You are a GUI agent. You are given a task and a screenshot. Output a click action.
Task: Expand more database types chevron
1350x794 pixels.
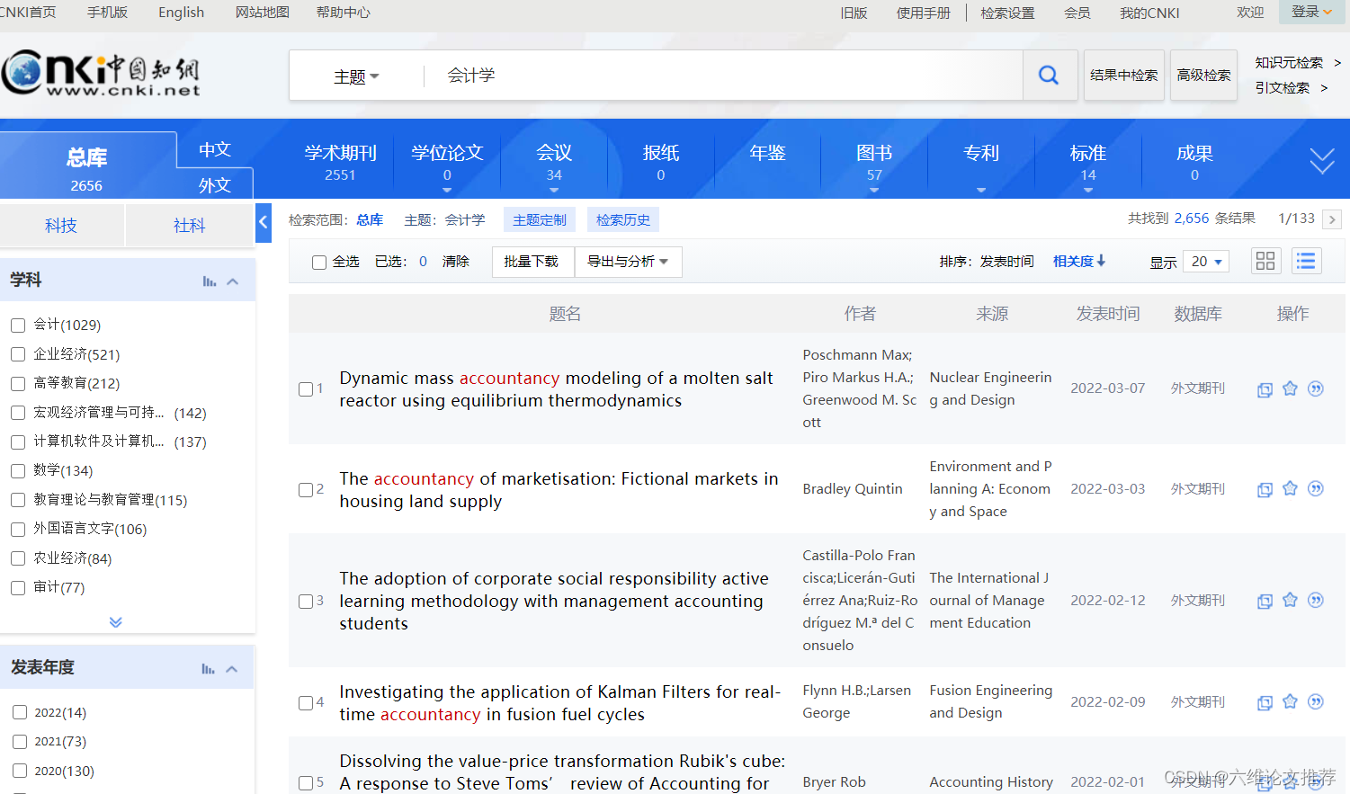[x=1322, y=160]
